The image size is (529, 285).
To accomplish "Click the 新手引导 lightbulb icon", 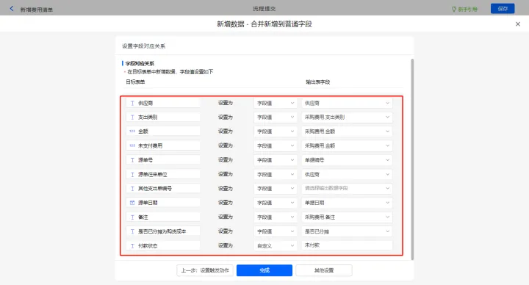I will [x=454, y=9].
